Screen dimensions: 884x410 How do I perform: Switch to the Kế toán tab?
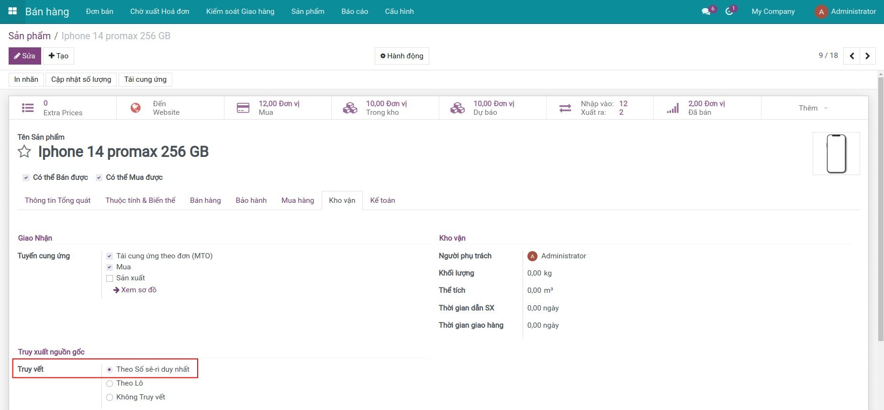[x=382, y=200]
